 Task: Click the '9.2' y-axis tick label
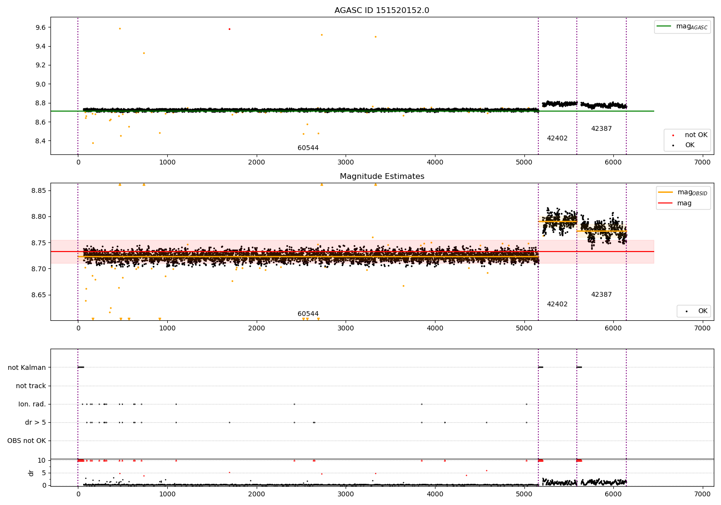click(40, 65)
